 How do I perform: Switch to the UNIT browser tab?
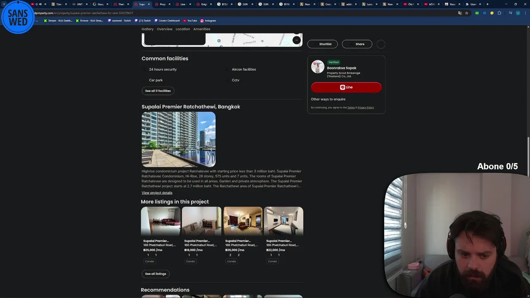[x=79, y=4]
